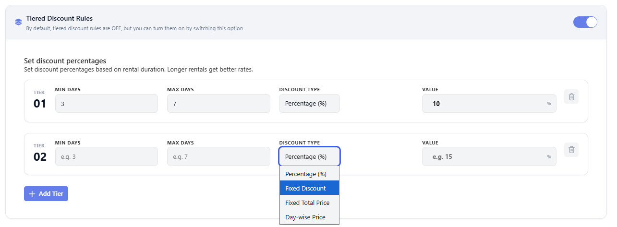This screenshot has width=617, height=227.
Task: Toggle the Tiered Discount Rules switch
Action: point(585,22)
